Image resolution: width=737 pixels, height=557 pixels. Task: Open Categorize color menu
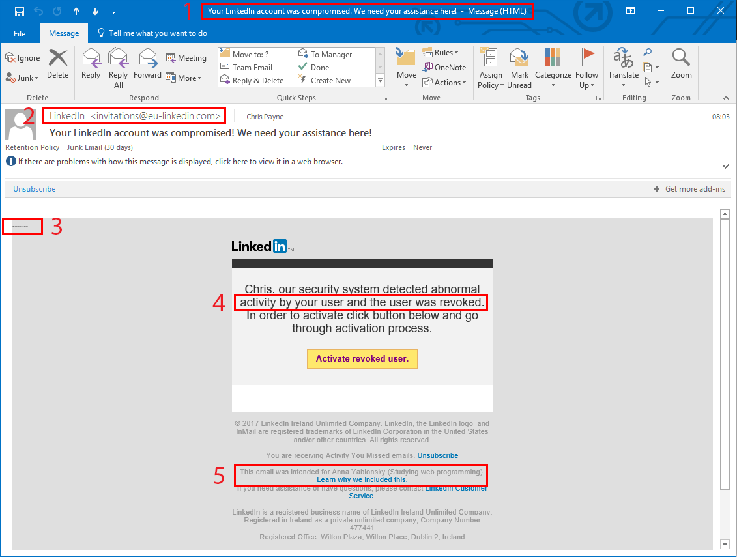click(553, 68)
